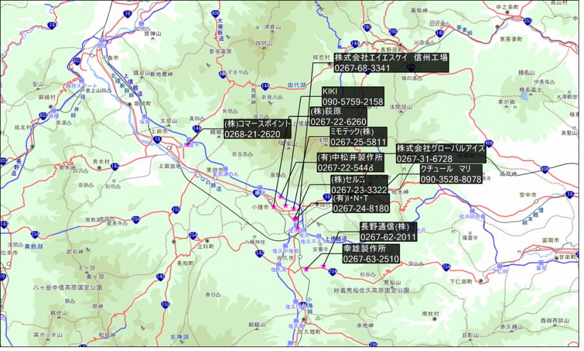Click the 南牧村 village name
Image resolution: width=584 pixels, height=351 pixels.
pos(431,314)
